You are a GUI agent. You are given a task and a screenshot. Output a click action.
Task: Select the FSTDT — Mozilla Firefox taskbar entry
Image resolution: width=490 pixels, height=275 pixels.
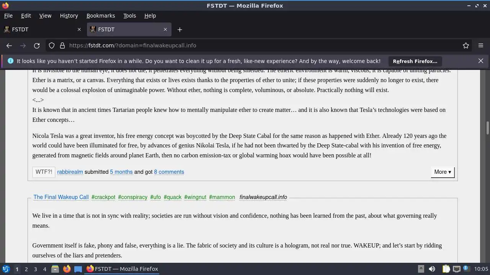122,269
